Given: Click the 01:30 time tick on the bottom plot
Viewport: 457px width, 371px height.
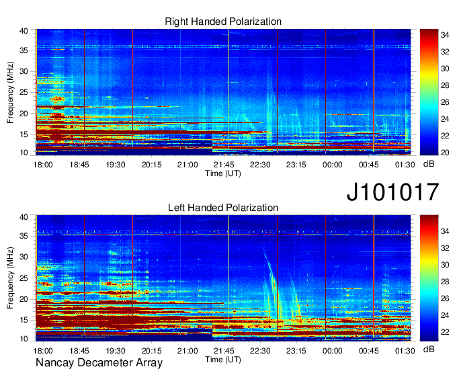Looking at the screenshot, I should [x=405, y=351].
